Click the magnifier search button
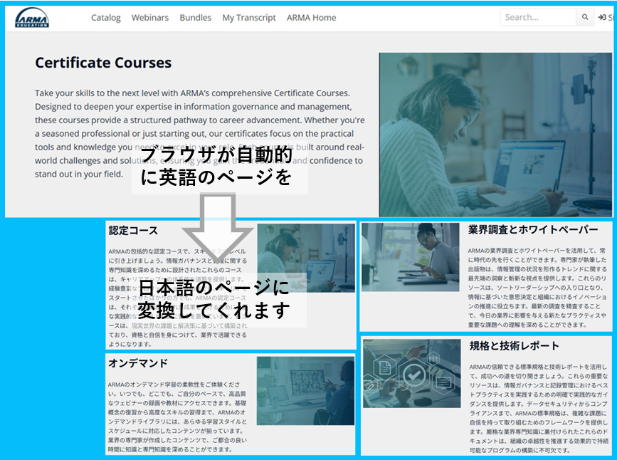This screenshot has width=617, height=460. (585, 17)
